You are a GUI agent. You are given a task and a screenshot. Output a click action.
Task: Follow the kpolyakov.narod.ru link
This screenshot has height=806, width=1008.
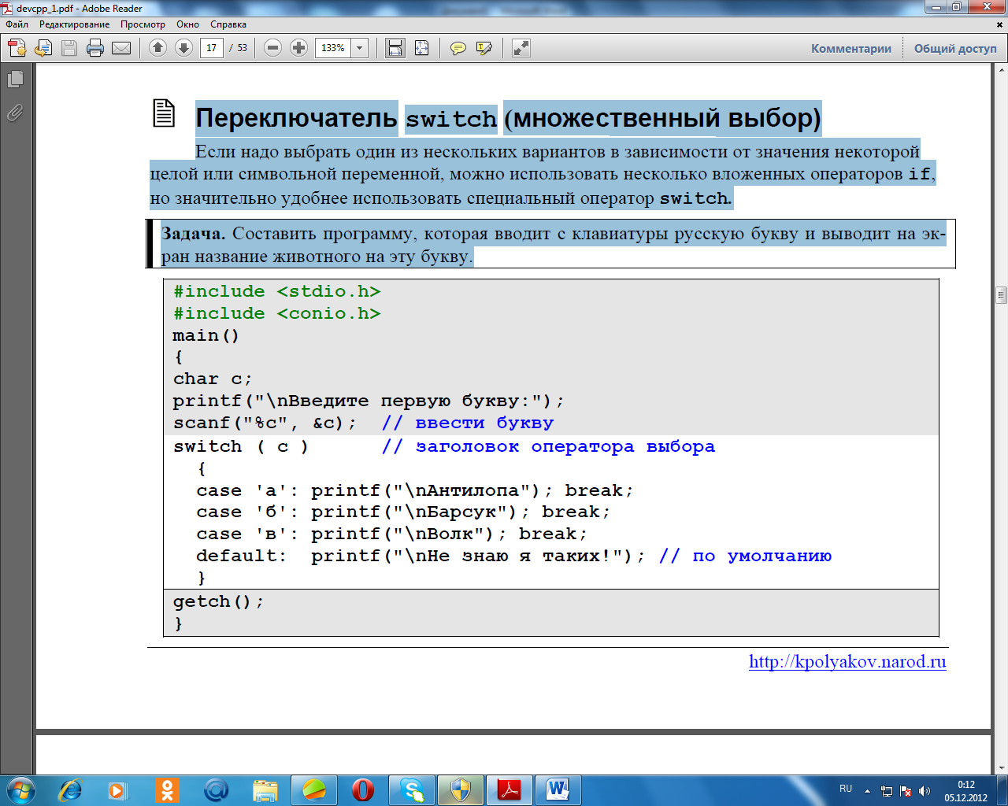pos(847,661)
